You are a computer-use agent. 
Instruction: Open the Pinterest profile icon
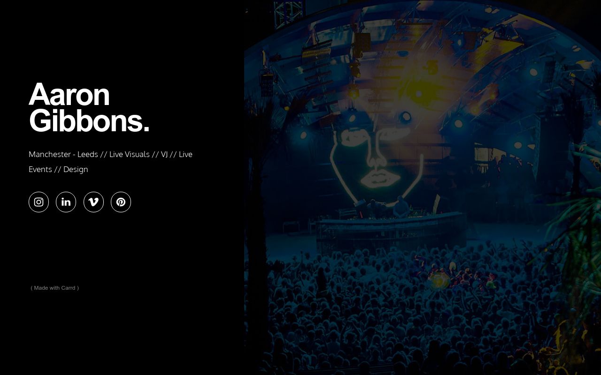click(x=121, y=202)
